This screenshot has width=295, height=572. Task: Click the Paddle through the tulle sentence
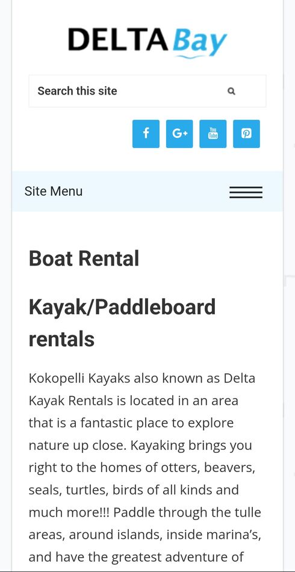pos(187,512)
